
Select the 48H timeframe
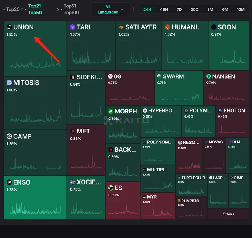164,10
